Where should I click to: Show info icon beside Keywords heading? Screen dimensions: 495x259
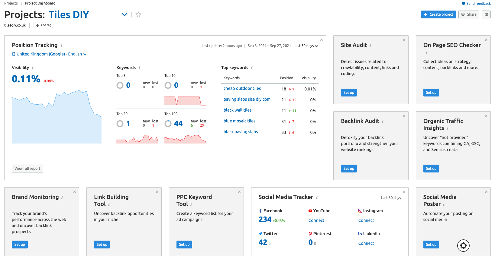139,68
